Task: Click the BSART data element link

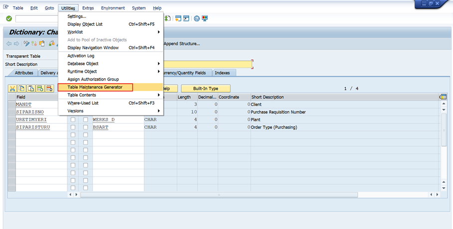Action: tap(100, 127)
